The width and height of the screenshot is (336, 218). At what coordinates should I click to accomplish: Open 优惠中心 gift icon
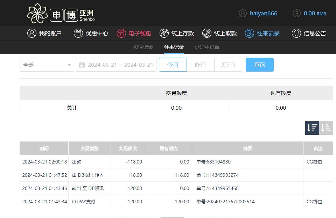[78, 33]
